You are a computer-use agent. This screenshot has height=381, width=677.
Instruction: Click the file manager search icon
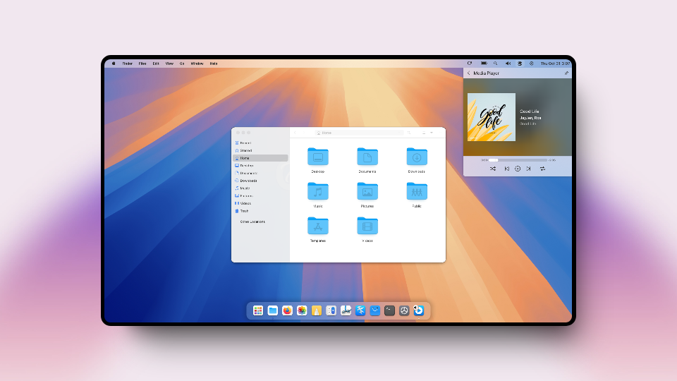409,133
